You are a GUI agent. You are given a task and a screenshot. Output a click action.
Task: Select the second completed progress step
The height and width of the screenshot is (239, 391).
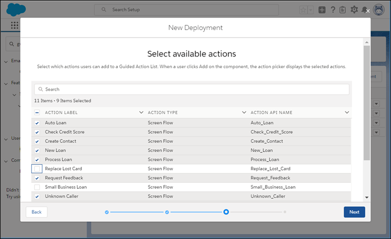click(167, 212)
